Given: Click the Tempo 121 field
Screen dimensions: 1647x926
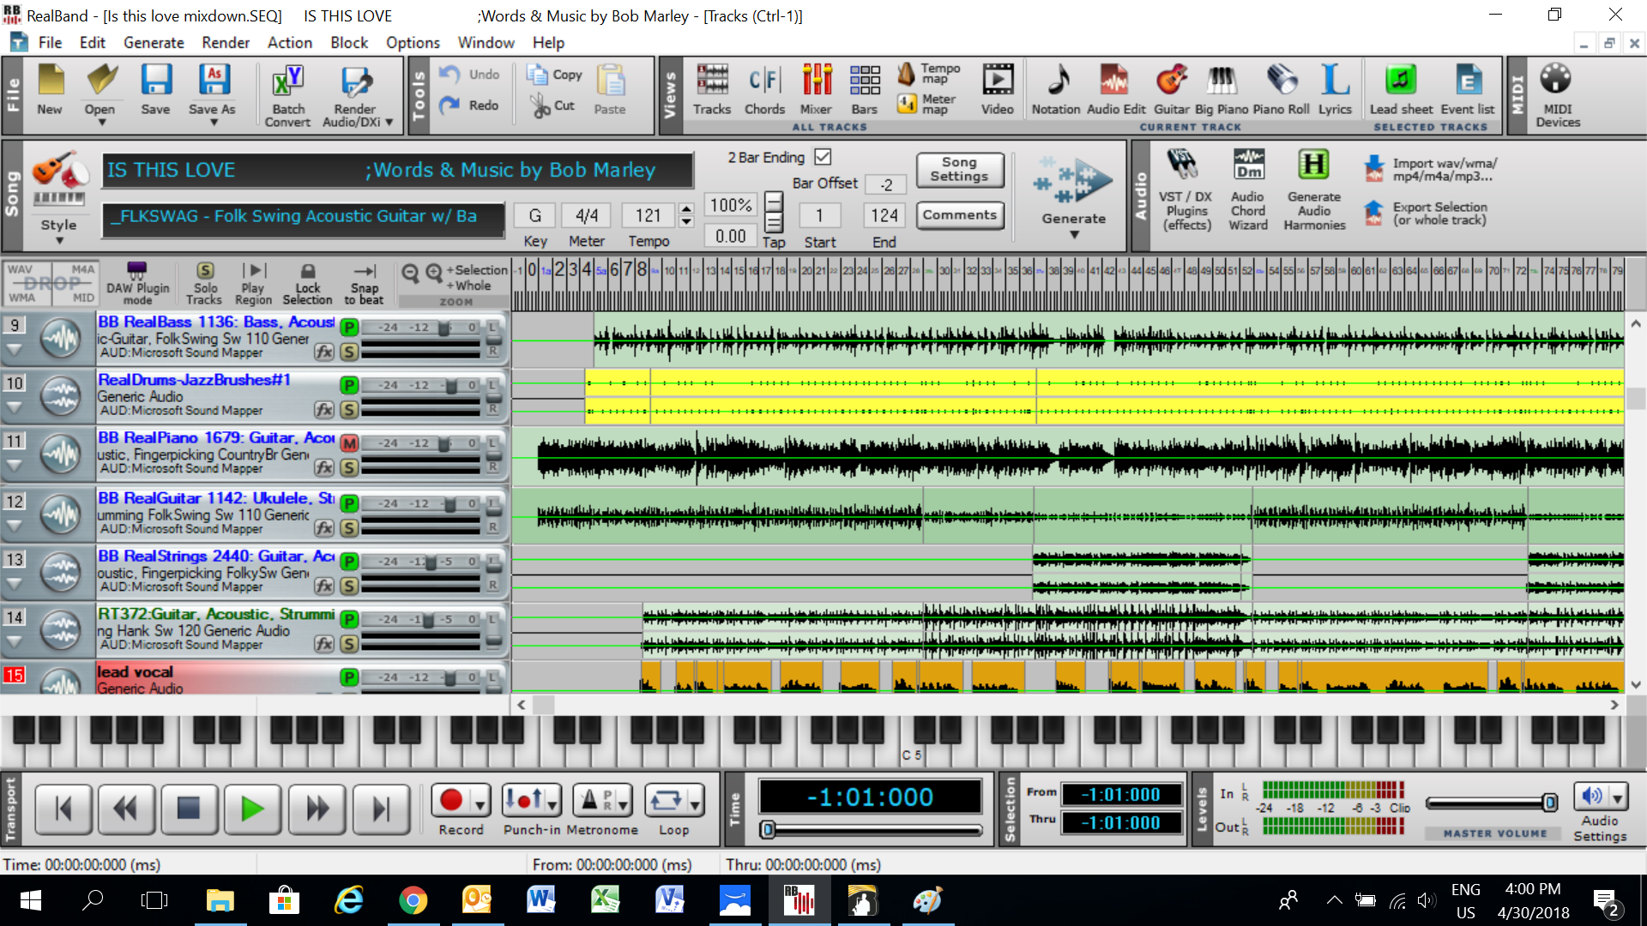Looking at the screenshot, I should [649, 215].
